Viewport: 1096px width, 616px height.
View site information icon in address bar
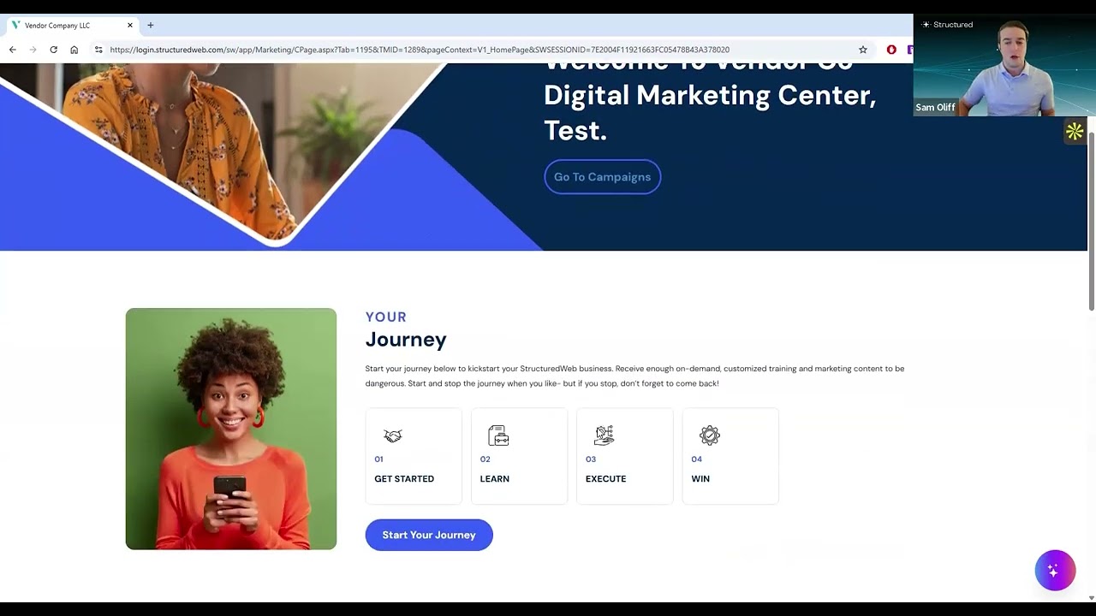(x=98, y=50)
